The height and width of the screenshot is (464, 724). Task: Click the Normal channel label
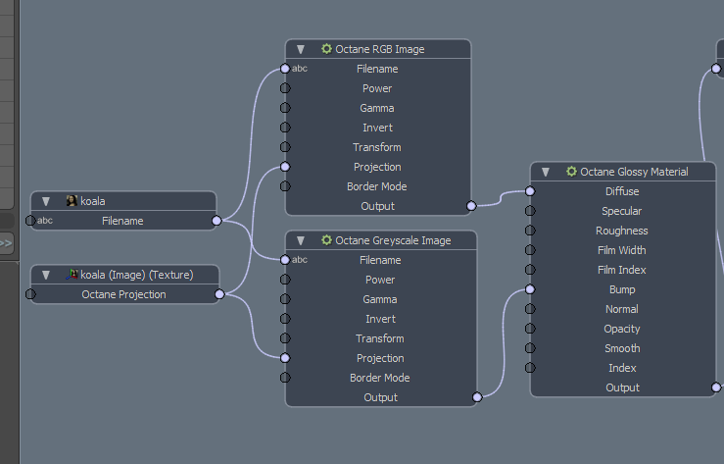tap(622, 309)
